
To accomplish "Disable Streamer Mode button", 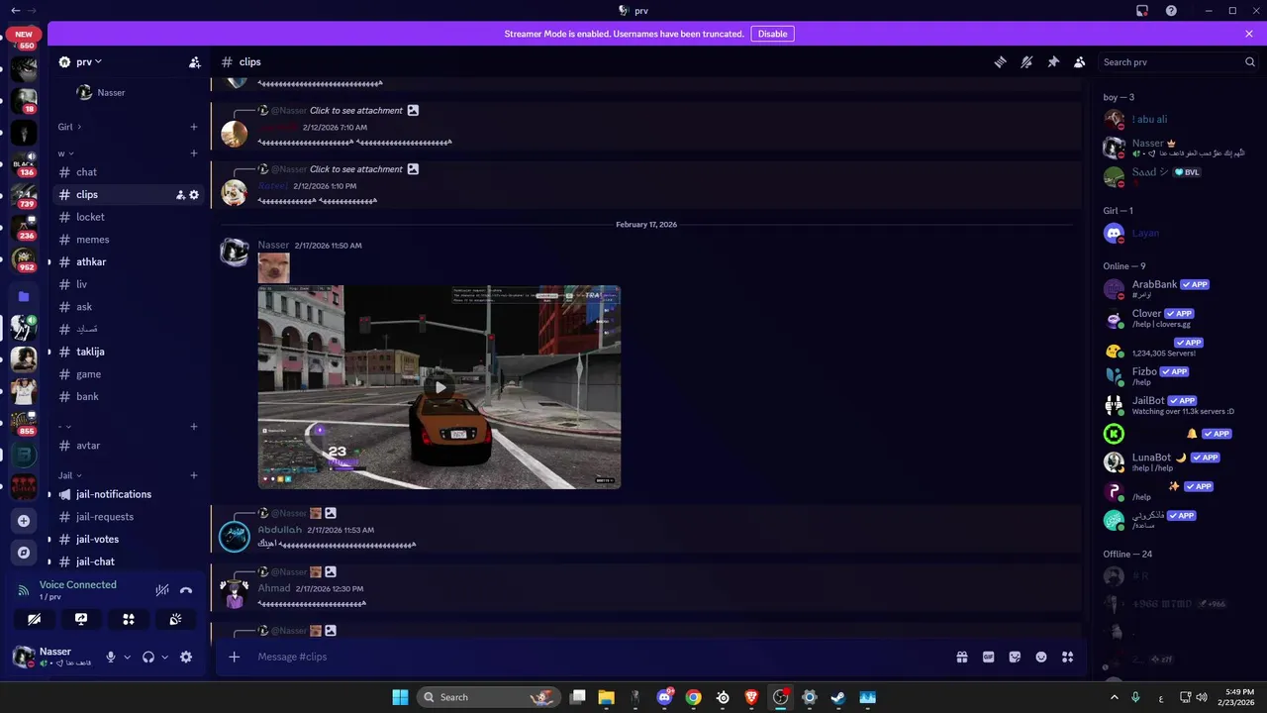I will pos(772,34).
